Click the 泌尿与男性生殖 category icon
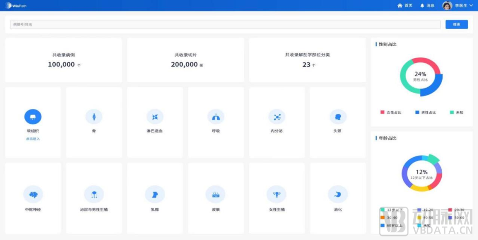 pyautogui.click(x=94, y=194)
